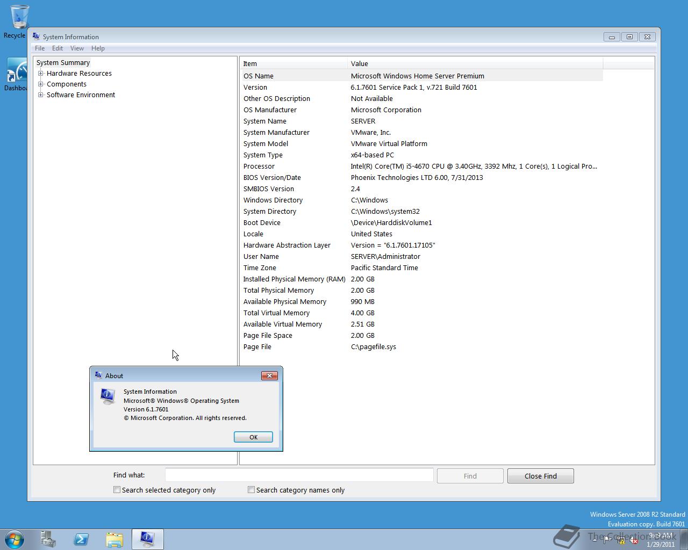Select the Boot Device row
Image resolution: width=688 pixels, height=550 pixels.
pyautogui.click(x=421, y=222)
